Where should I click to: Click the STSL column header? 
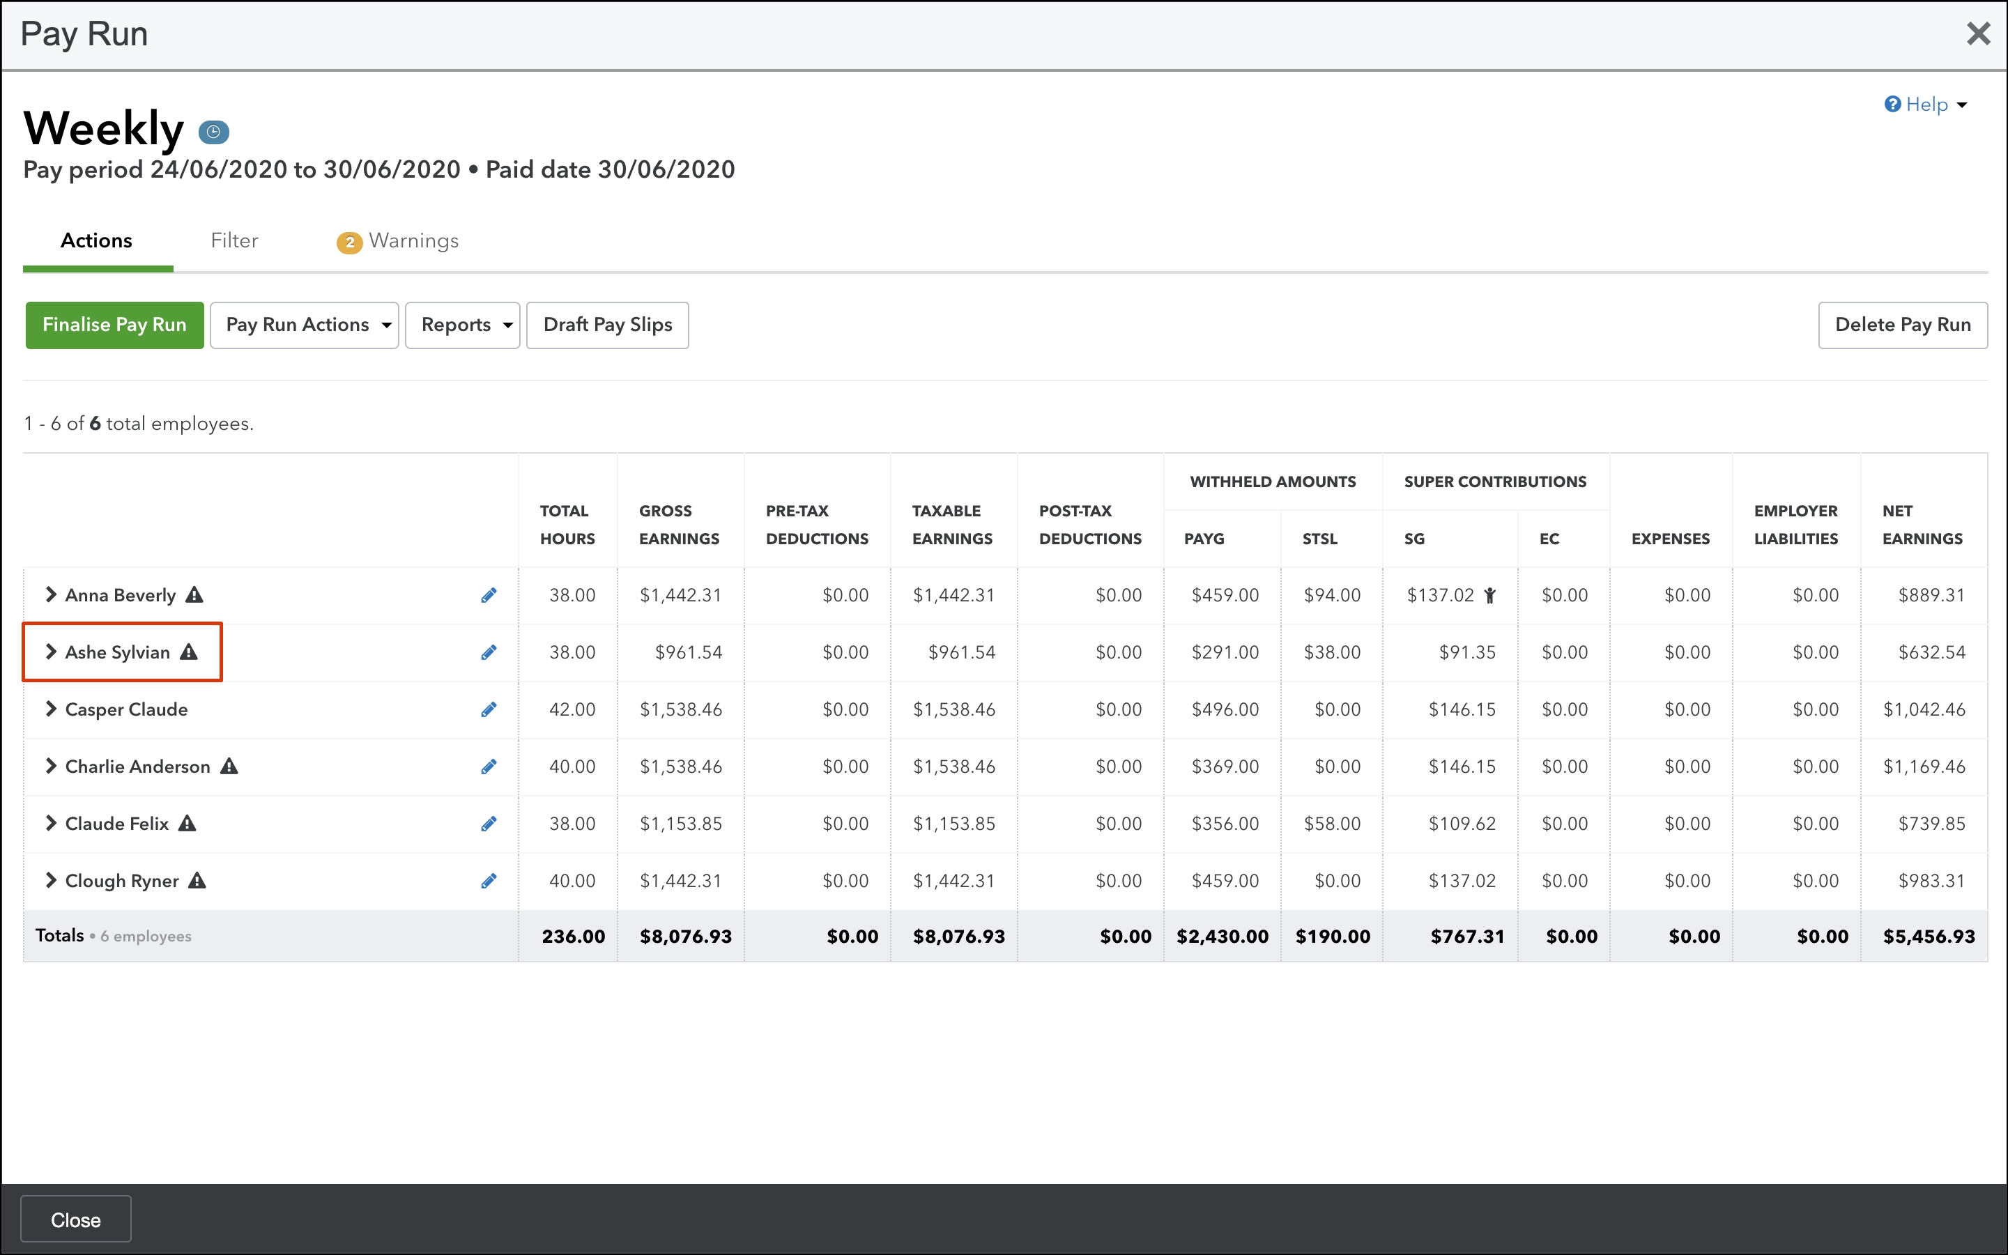(1320, 539)
